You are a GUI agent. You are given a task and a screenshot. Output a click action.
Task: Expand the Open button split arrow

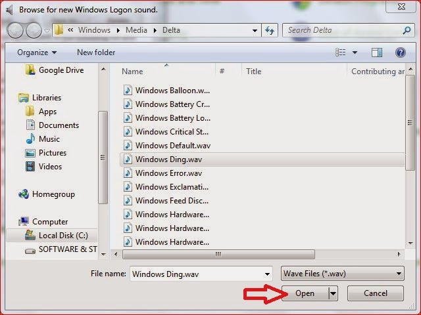point(333,293)
